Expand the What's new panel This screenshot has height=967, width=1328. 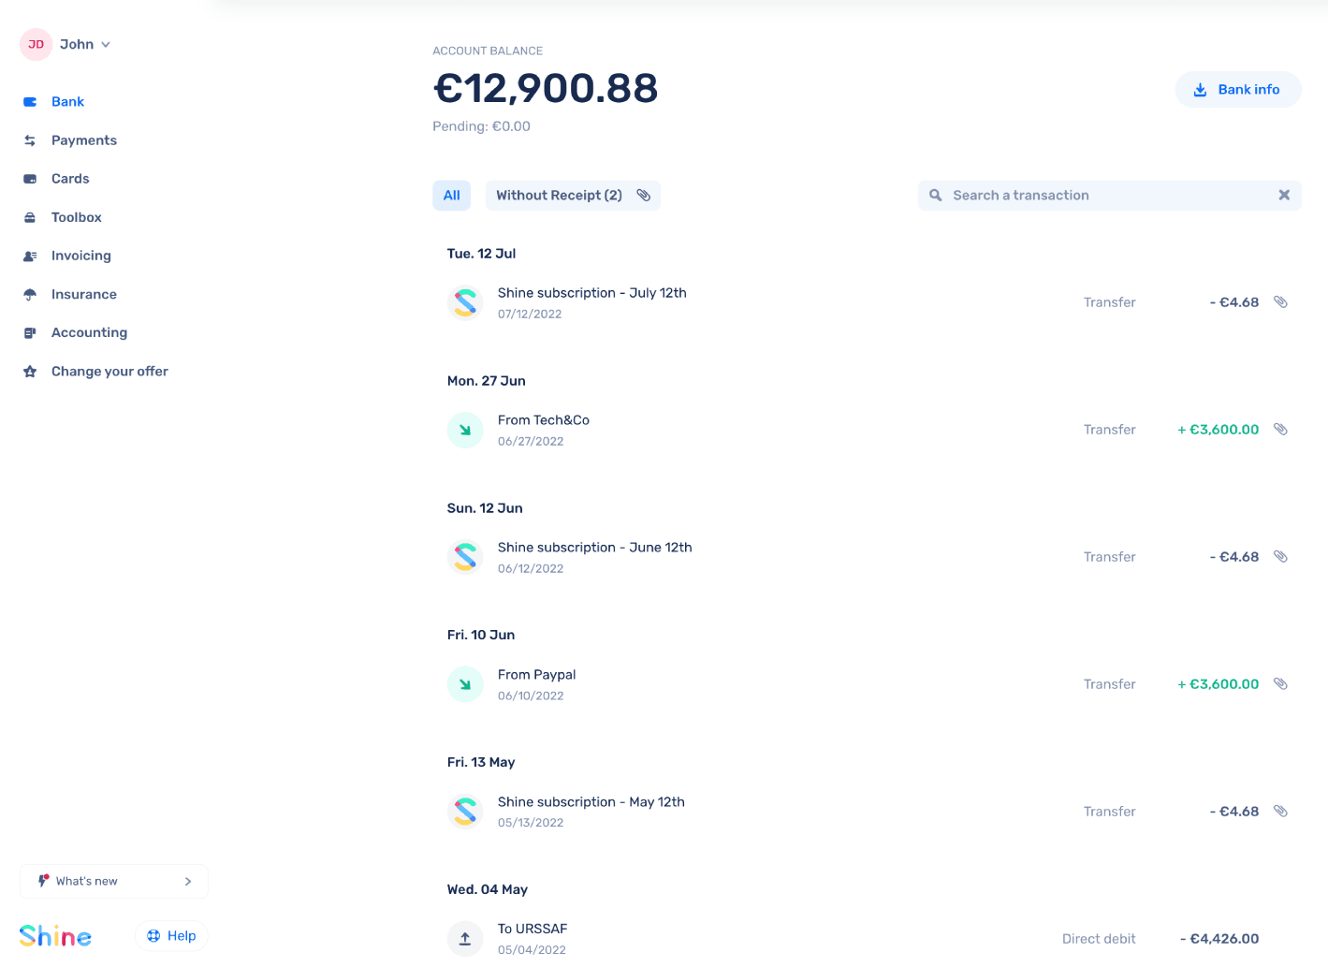pos(114,881)
